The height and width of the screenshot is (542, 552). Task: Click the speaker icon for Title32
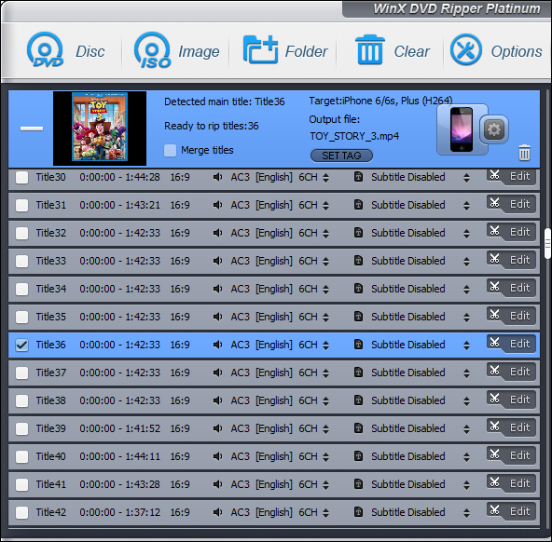(217, 233)
